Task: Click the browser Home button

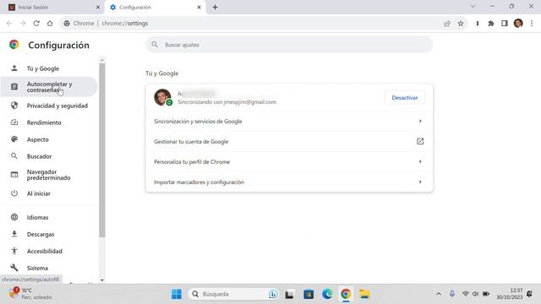Action: point(50,24)
